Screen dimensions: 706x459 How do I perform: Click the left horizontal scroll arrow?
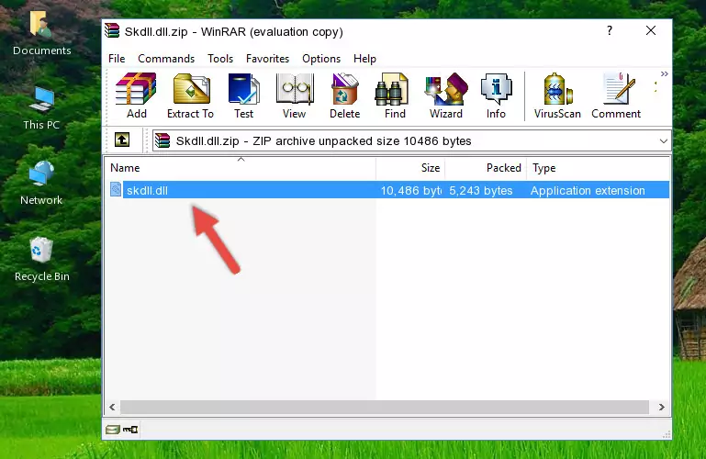(x=112, y=407)
